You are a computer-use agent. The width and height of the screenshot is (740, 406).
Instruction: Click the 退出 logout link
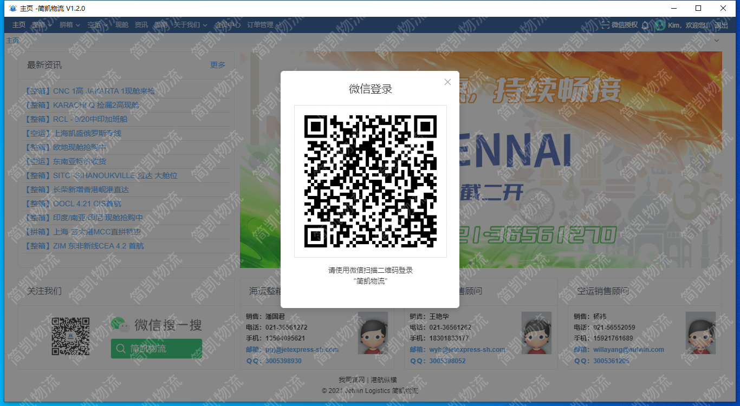point(721,25)
